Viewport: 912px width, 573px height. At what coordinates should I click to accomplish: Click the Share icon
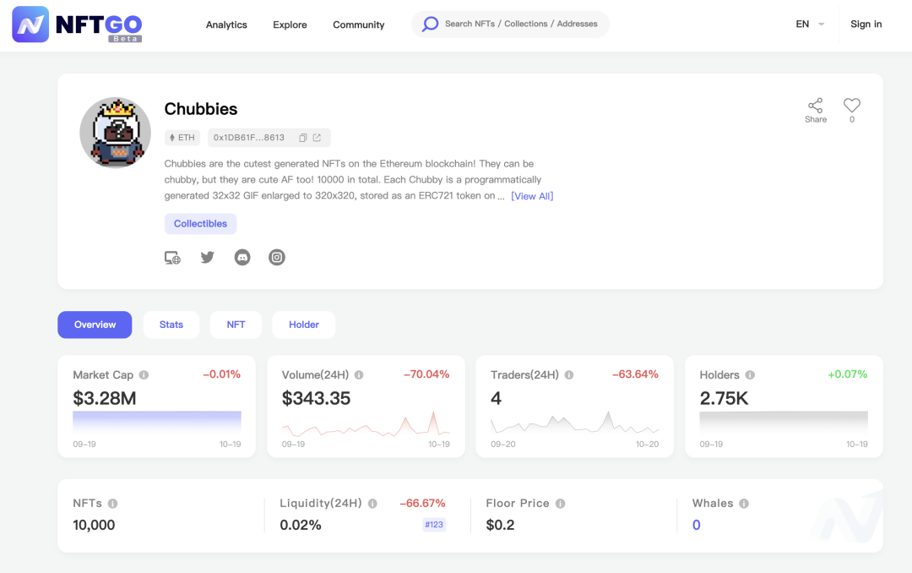point(815,106)
